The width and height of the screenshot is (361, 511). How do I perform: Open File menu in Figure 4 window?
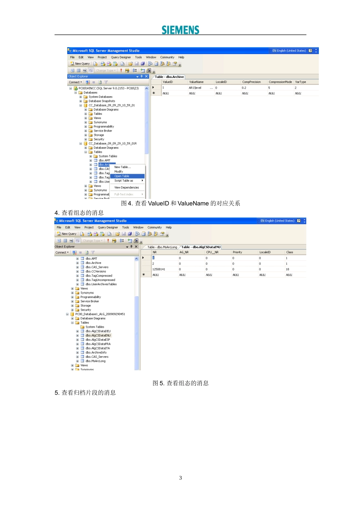pyautogui.click(x=72, y=57)
